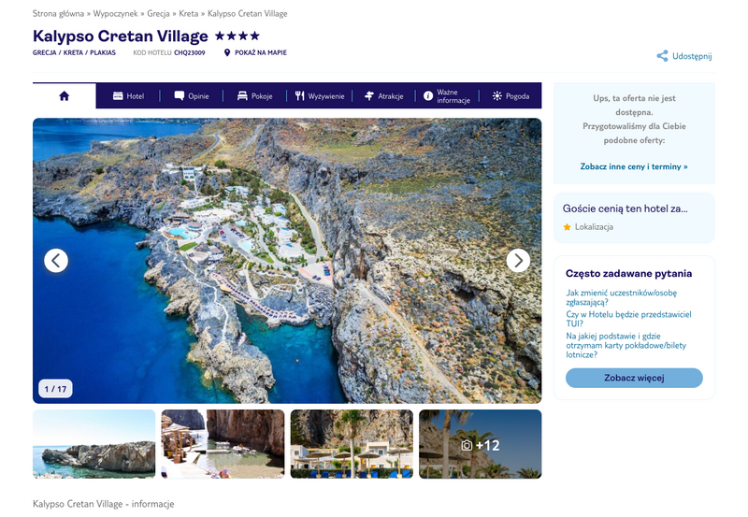748x517 pixels.
Task: Open the Opinie reviews tab
Action: pyautogui.click(x=192, y=96)
